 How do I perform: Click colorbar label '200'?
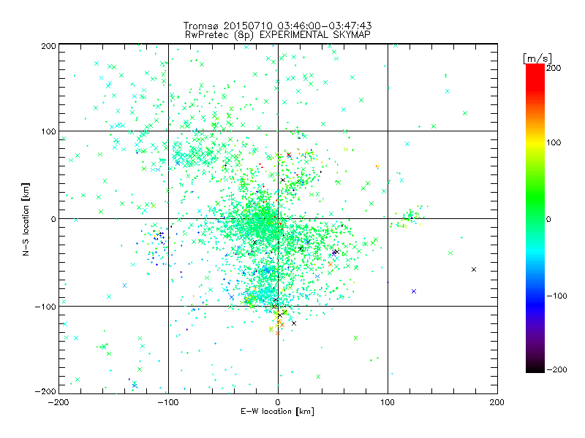click(554, 68)
